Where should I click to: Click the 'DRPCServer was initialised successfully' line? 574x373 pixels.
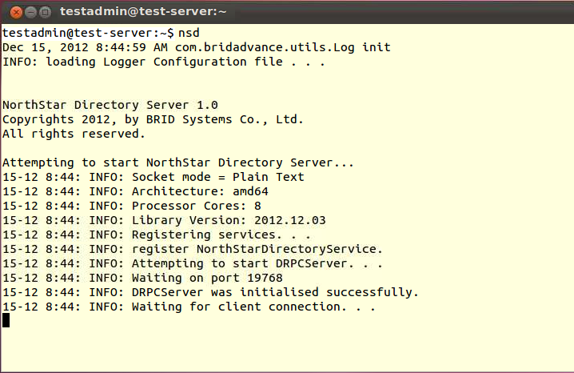coord(210,292)
